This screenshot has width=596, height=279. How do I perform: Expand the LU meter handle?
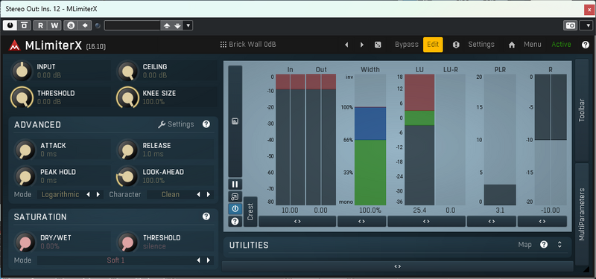click(x=426, y=221)
